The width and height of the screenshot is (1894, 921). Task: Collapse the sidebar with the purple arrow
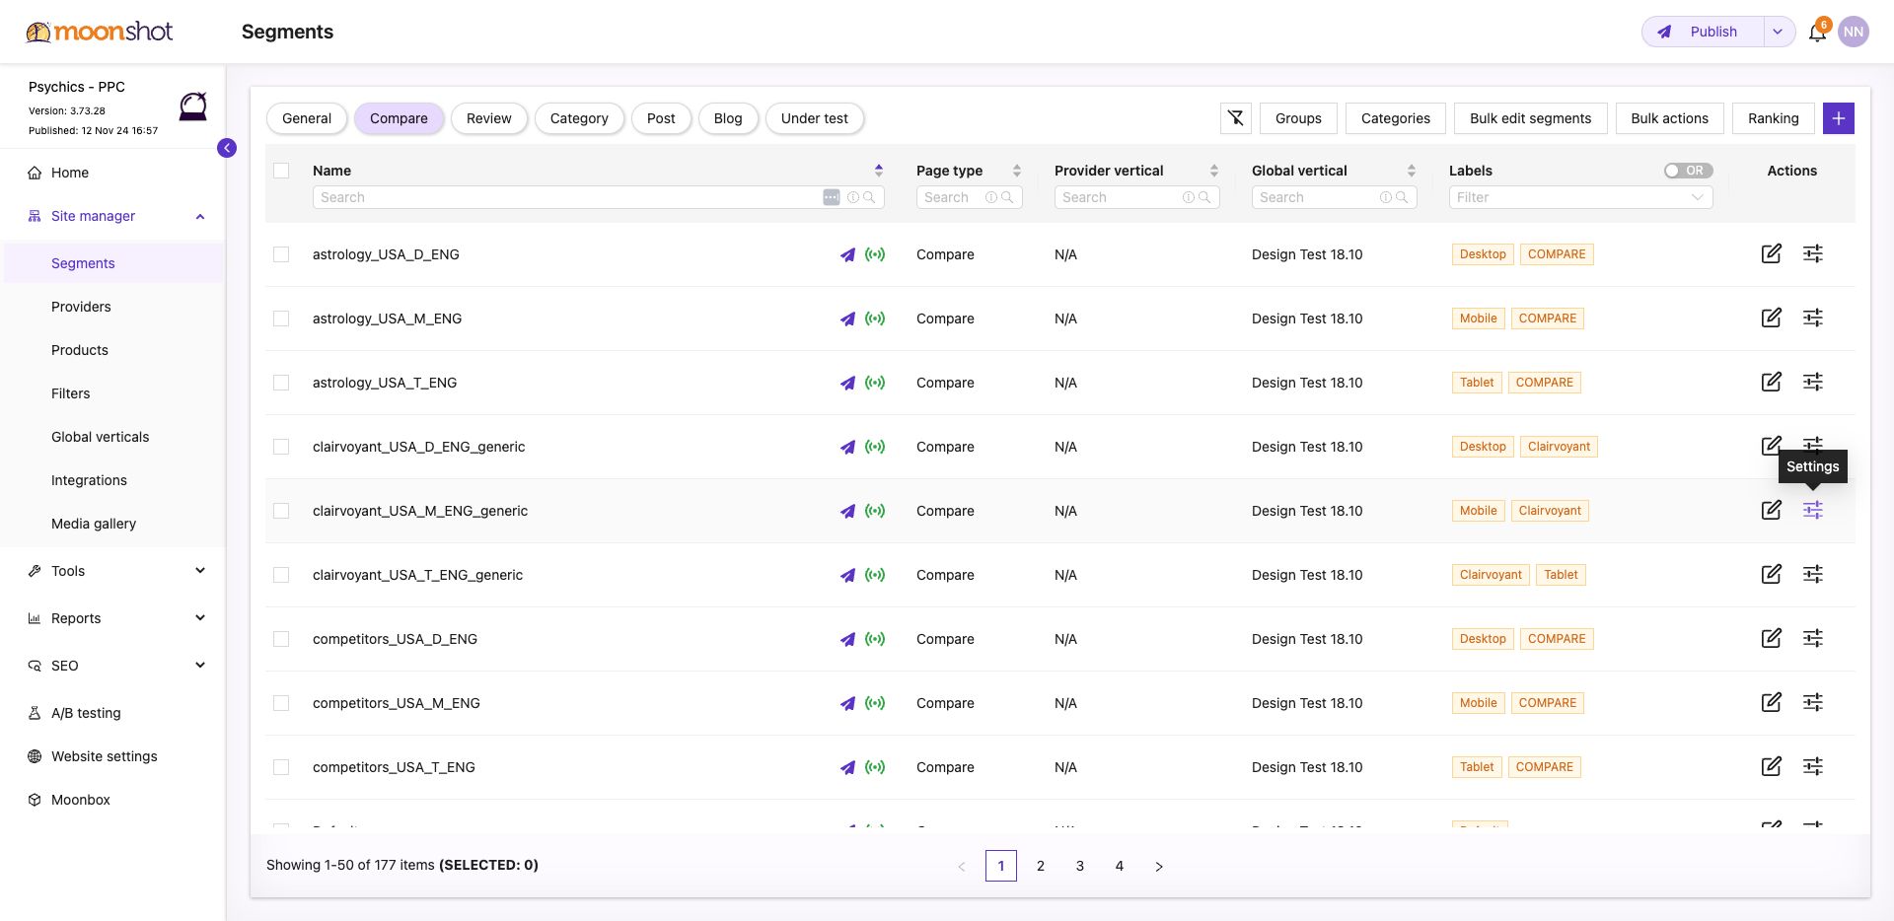click(x=227, y=148)
